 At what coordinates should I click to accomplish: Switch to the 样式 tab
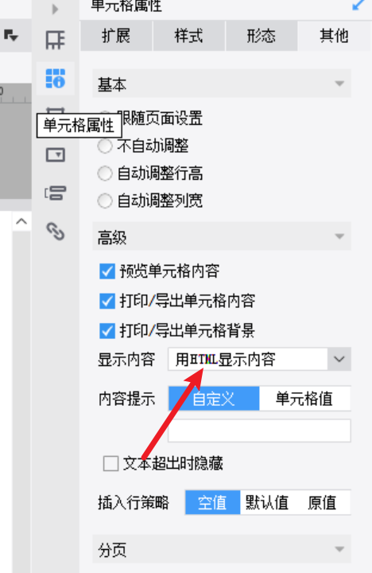click(188, 36)
